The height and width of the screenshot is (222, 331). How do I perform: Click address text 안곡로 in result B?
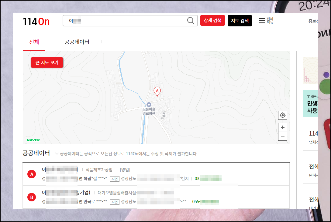click(x=89, y=202)
